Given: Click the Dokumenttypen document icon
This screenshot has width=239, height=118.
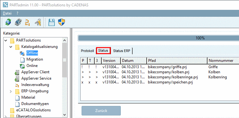Looking at the screenshot, I should tap(17, 104).
